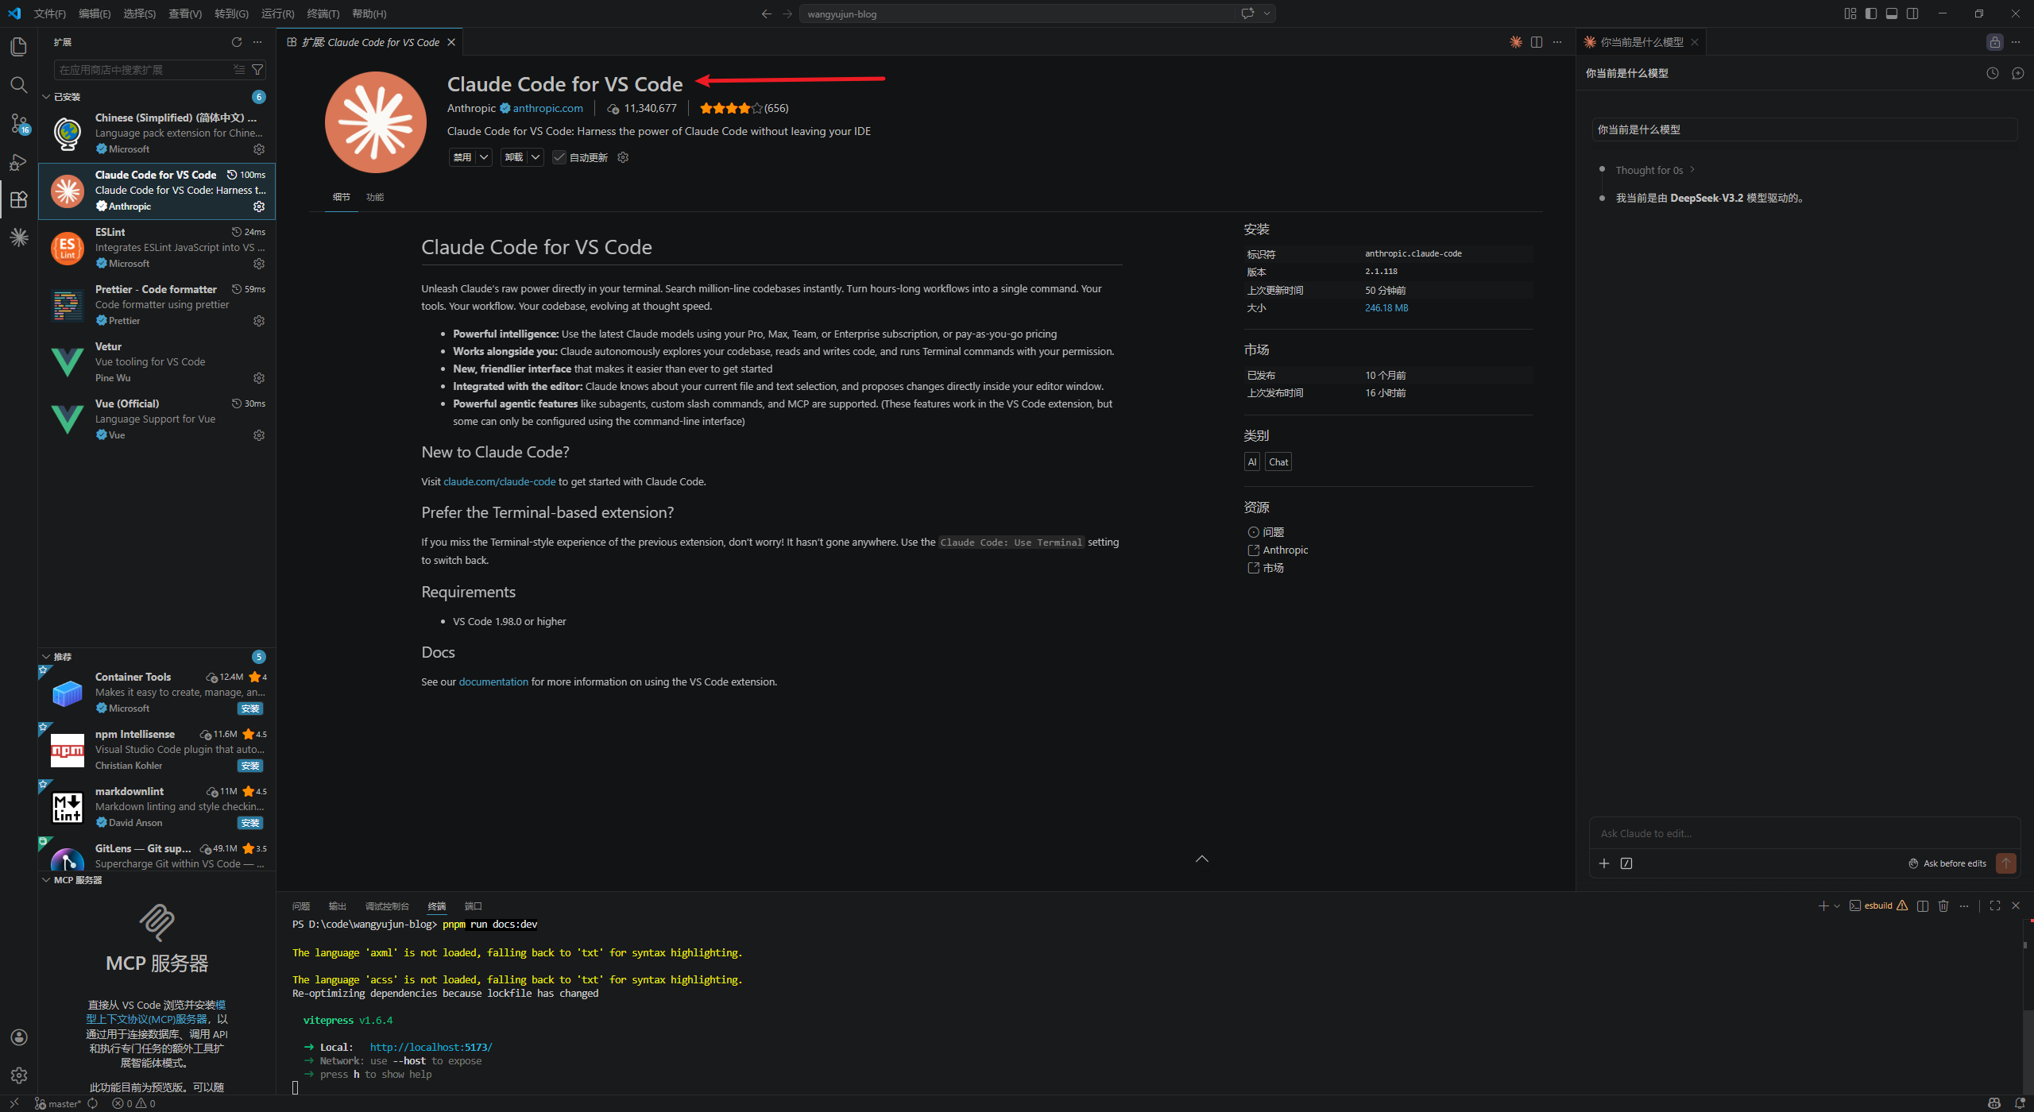Toggle Ask before edits mode
This screenshot has height=1112, width=2034.
[1947, 863]
